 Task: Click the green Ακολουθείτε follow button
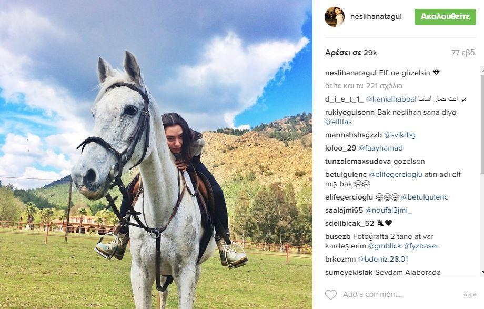tap(445, 17)
